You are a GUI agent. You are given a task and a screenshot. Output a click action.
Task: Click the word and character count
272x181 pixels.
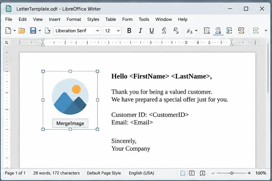pos(56,173)
